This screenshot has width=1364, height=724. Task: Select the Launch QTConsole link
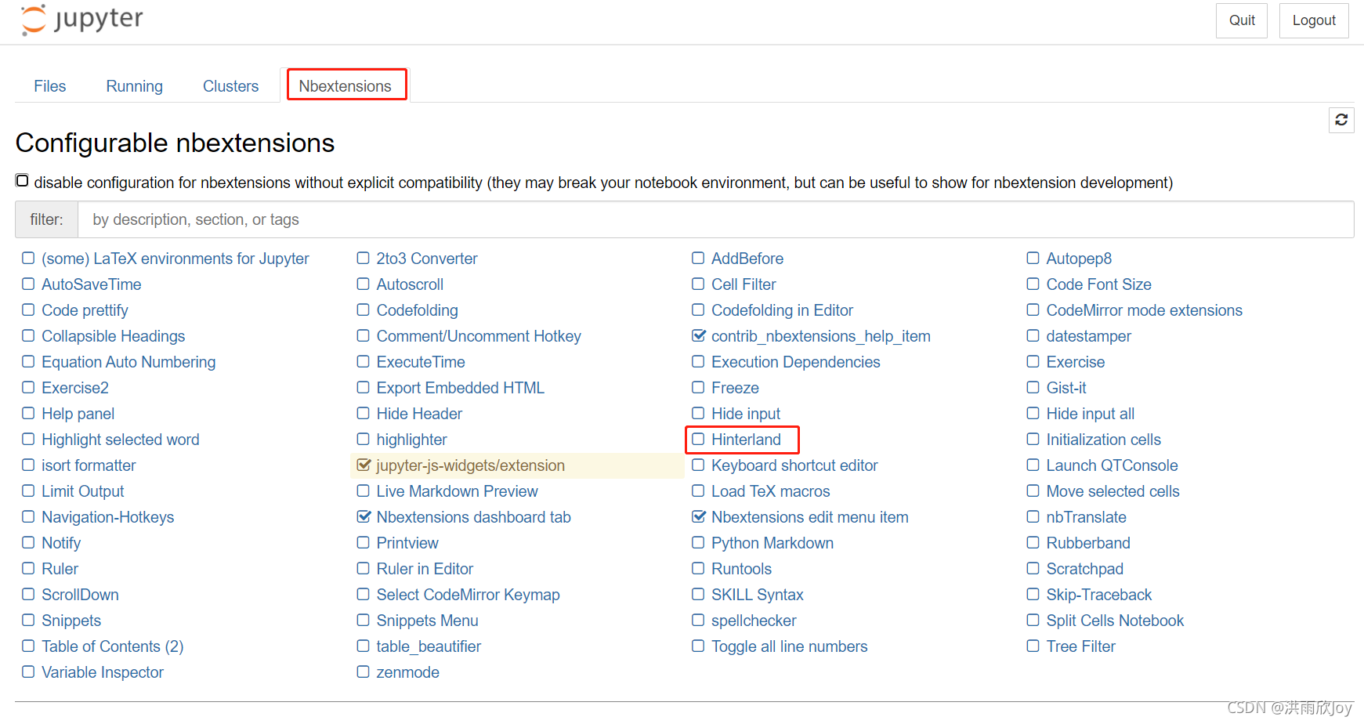tap(1113, 465)
